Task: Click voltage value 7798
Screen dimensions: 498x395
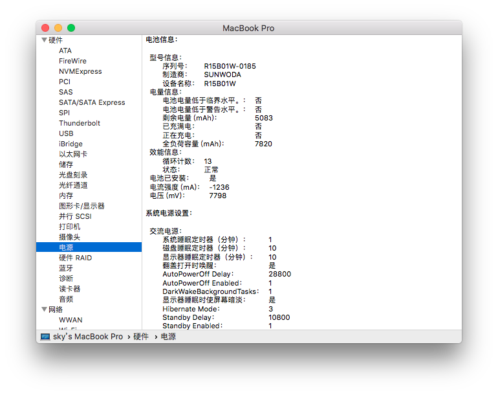Action: pyautogui.click(x=217, y=196)
